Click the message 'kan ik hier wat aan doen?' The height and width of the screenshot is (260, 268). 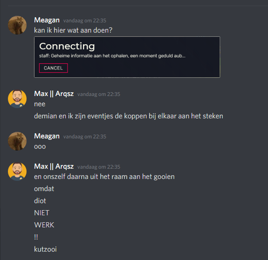tap(73, 30)
